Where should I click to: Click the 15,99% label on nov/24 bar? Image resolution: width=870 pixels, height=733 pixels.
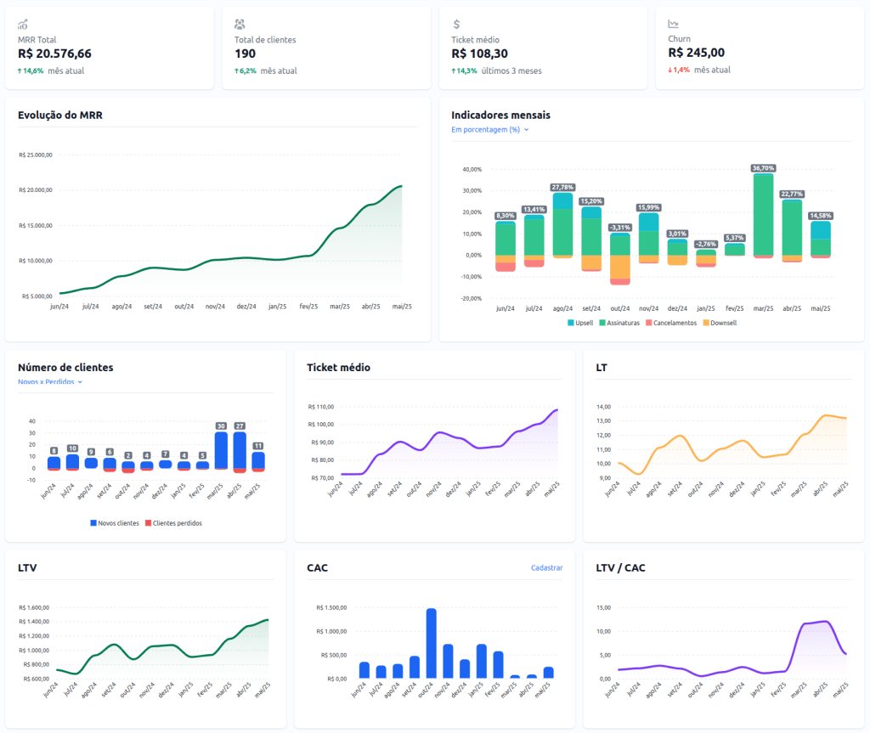pyautogui.click(x=648, y=207)
